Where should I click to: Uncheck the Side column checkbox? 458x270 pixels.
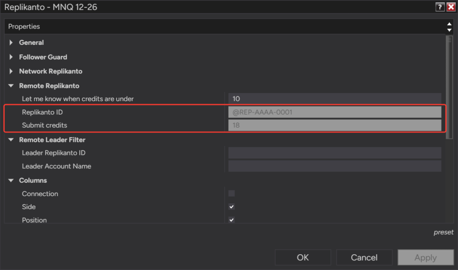point(232,206)
